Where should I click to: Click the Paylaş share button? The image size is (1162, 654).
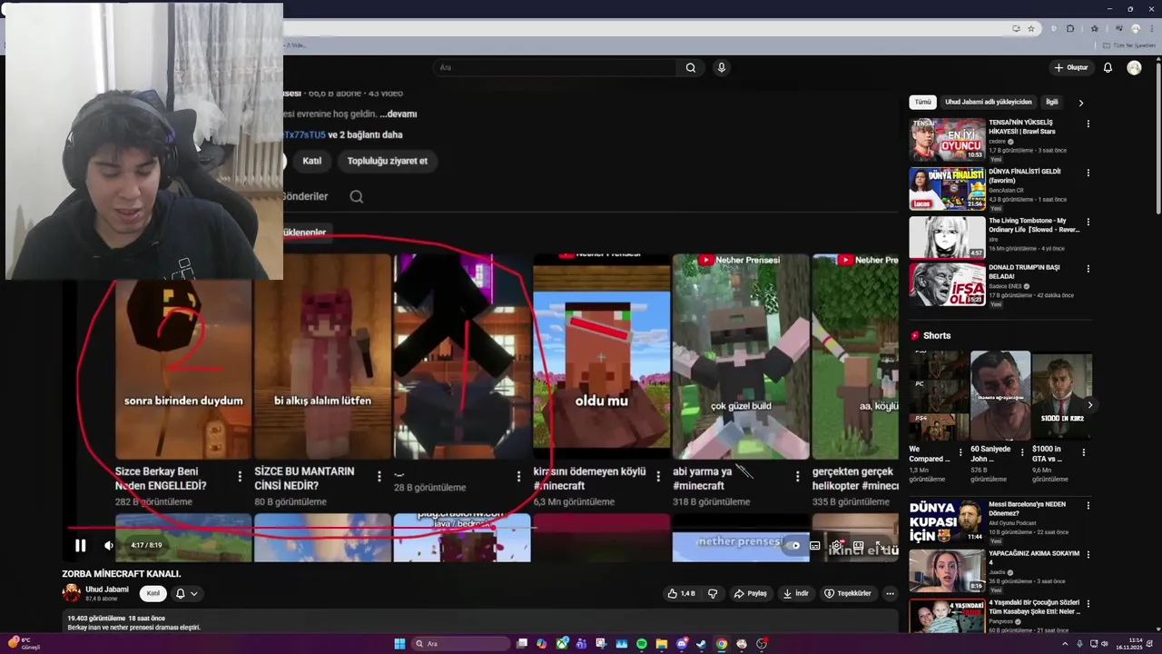751,593
